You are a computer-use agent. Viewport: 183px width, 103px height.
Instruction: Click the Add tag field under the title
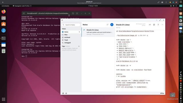click(x=118, y=28)
